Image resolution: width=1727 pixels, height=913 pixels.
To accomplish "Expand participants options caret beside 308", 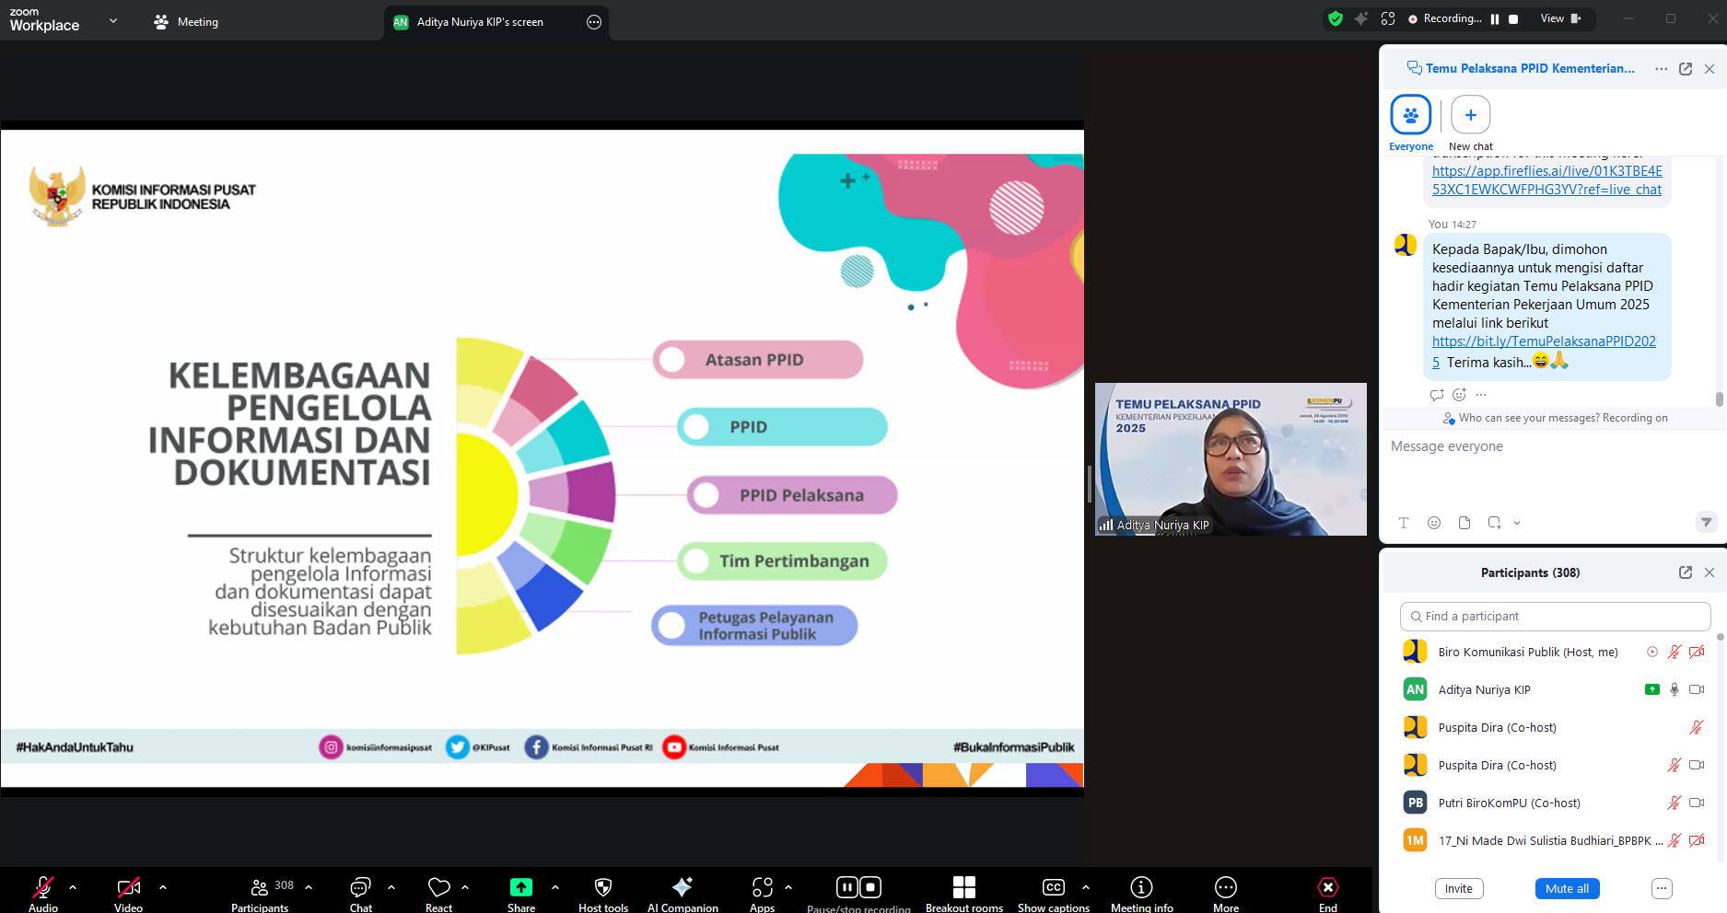I will click(309, 887).
